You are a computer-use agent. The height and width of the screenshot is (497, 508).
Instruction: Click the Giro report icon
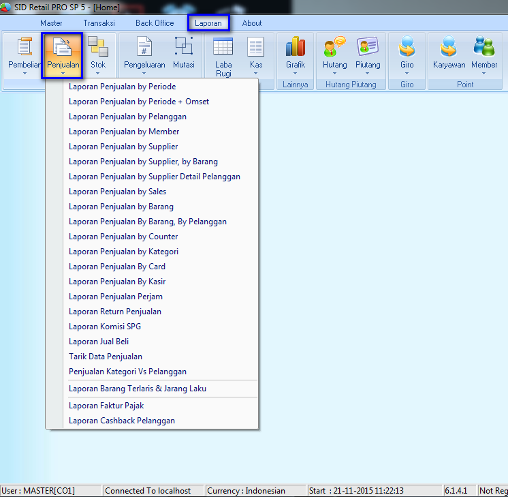point(407,47)
